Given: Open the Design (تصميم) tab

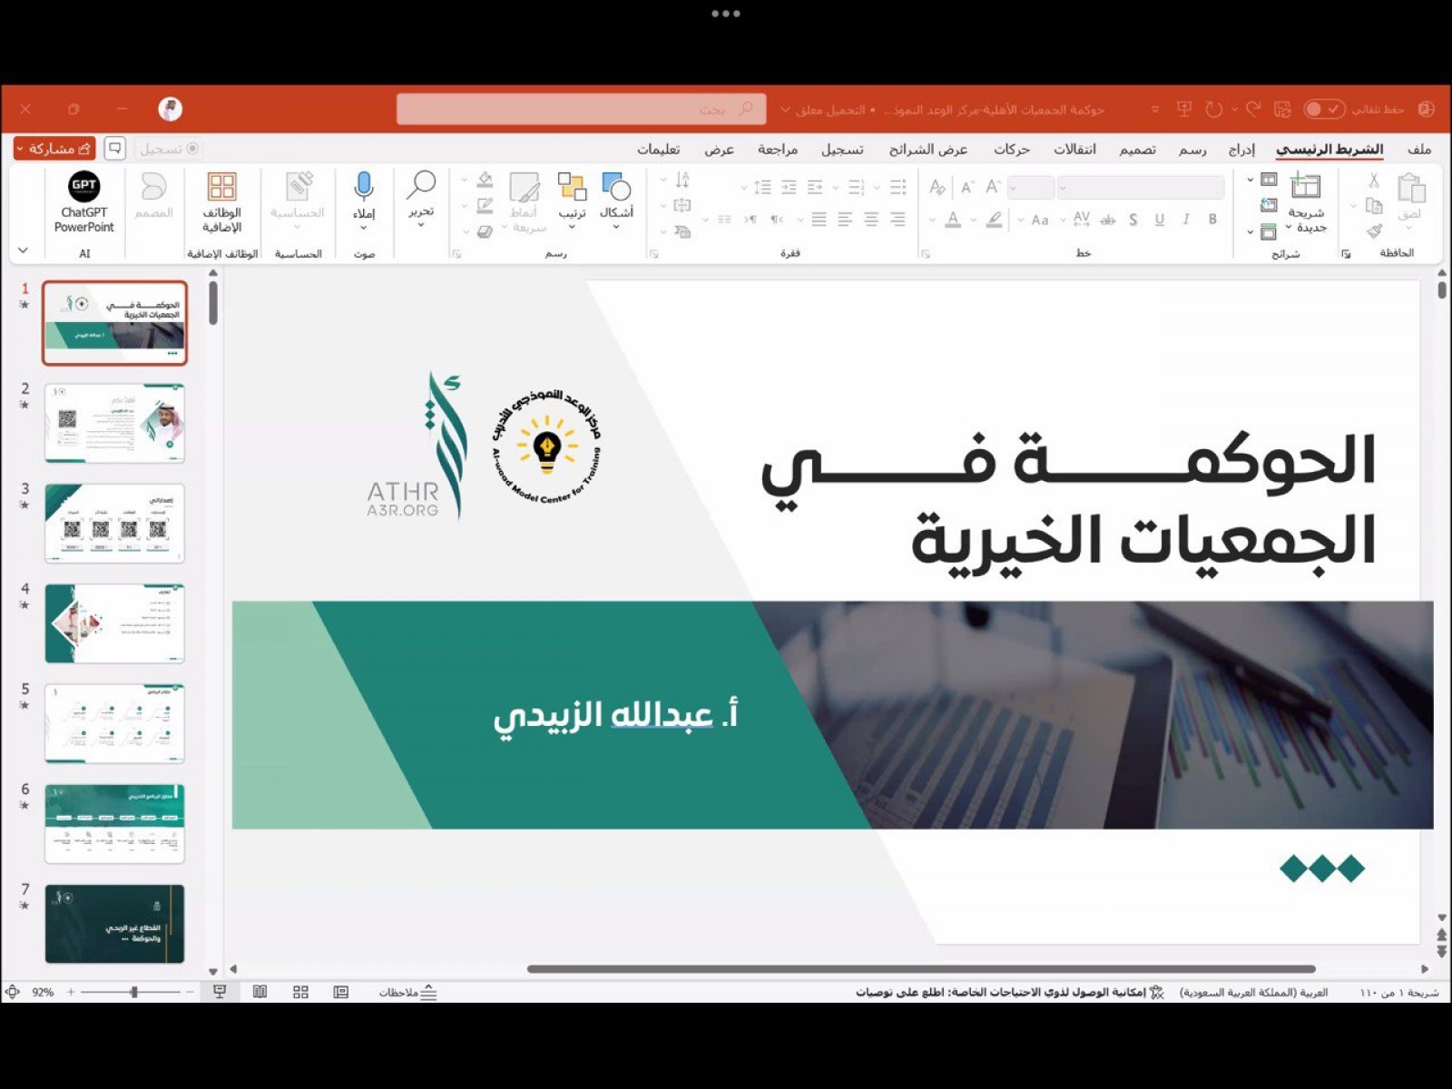Looking at the screenshot, I should click(x=1137, y=149).
